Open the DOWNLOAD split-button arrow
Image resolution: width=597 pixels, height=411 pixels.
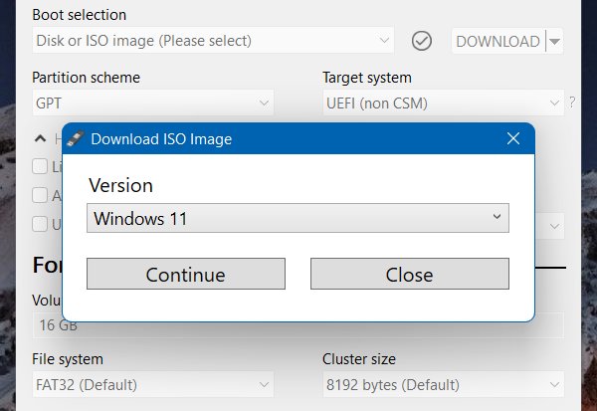555,41
